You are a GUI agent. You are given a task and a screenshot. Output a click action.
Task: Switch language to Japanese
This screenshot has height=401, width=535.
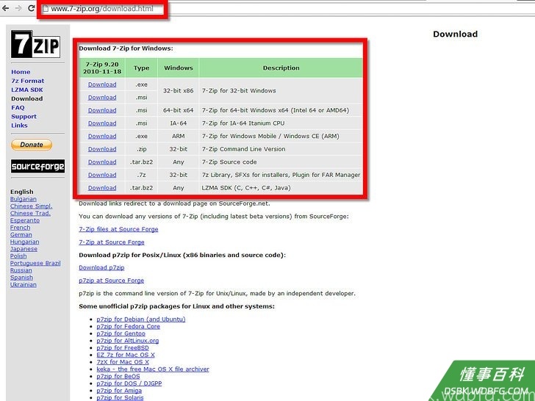[24, 249]
